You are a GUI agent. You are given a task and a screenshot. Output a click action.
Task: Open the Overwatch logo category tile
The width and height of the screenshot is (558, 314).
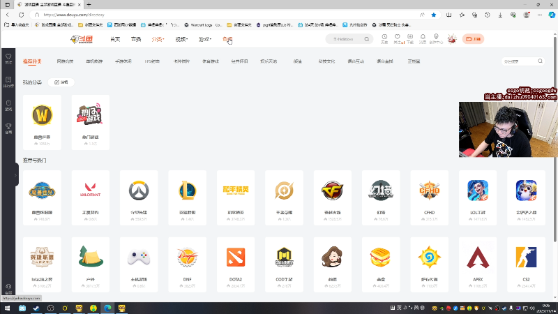click(139, 197)
